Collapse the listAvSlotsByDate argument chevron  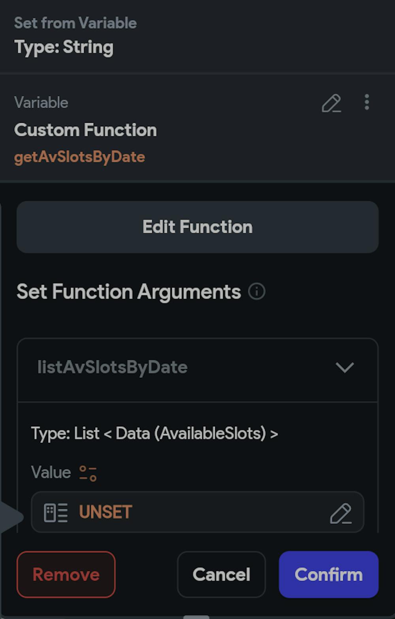pos(344,368)
